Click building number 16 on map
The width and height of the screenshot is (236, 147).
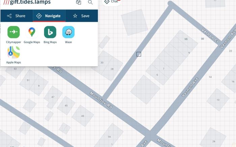pos(233,82)
